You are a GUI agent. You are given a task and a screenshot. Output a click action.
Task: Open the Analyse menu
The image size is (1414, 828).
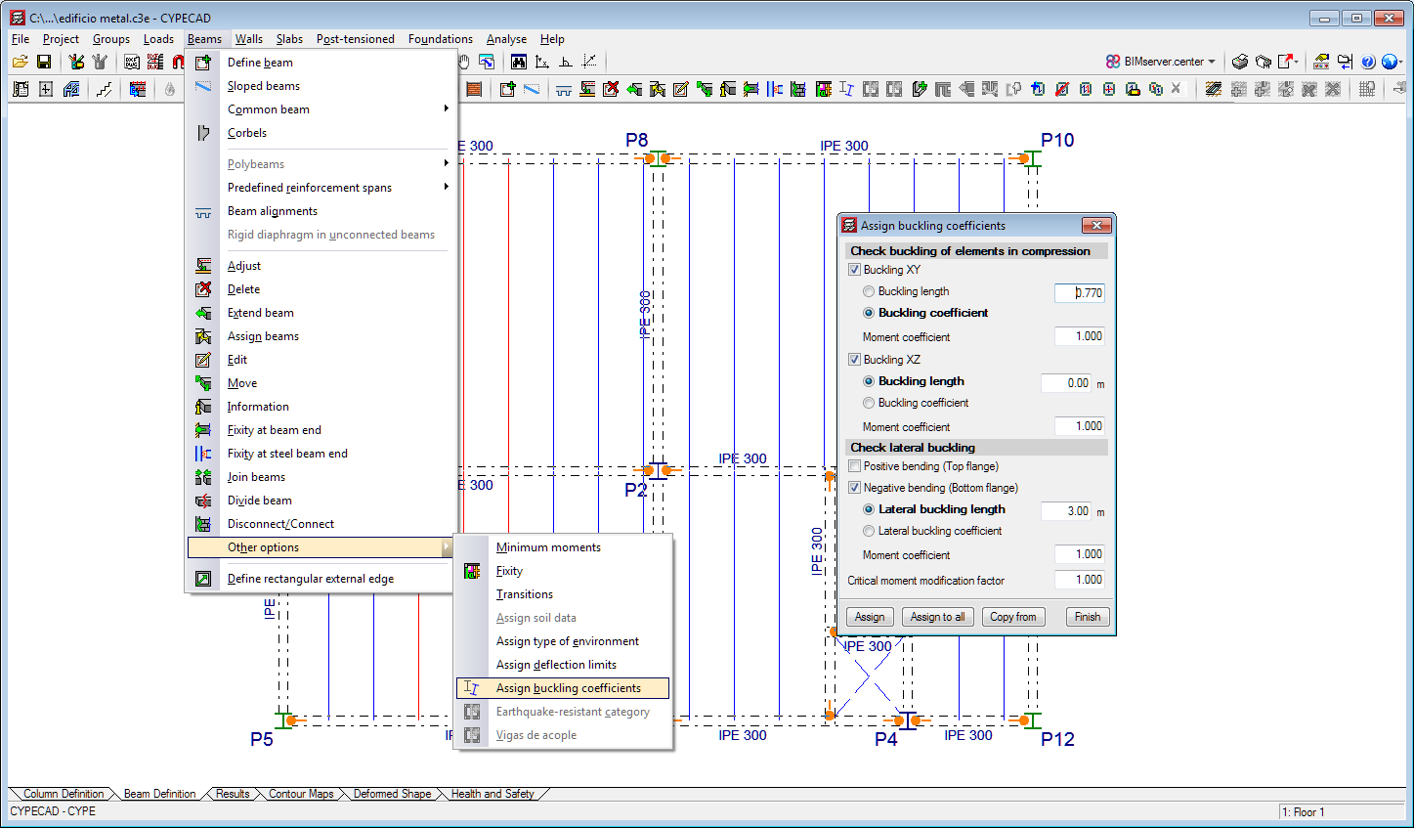(505, 39)
